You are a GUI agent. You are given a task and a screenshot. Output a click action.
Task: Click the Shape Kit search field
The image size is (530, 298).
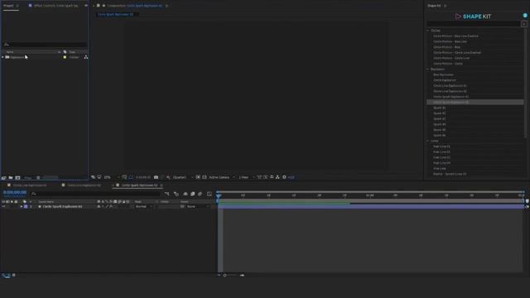(473, 24)
